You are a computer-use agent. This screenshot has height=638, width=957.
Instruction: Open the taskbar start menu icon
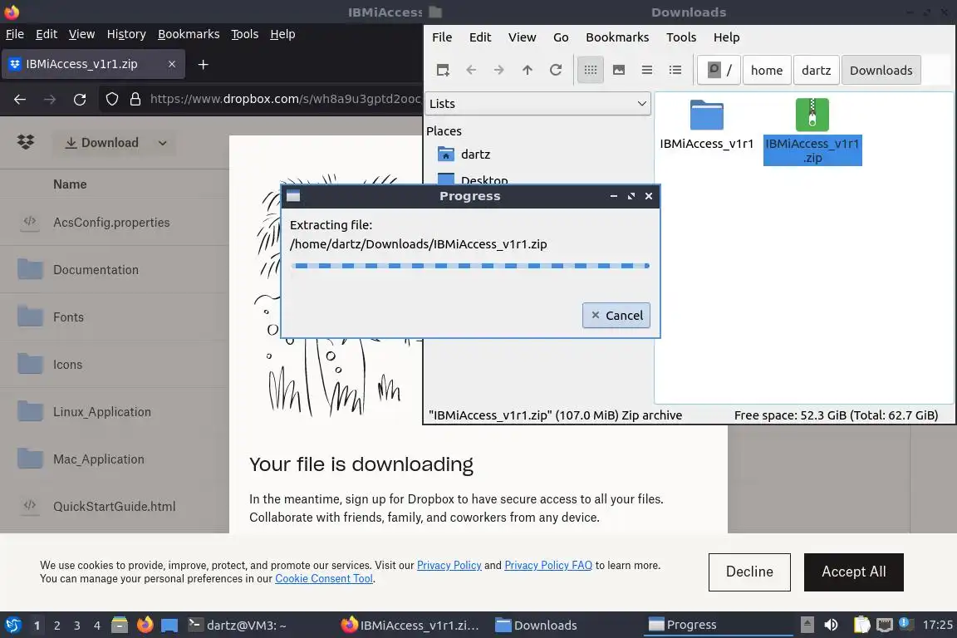(12, 626)
